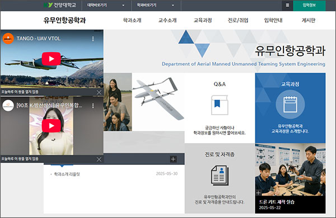336x218 pixels.
Task: Click the 건양대학교 logo
Action: (60, 5)
